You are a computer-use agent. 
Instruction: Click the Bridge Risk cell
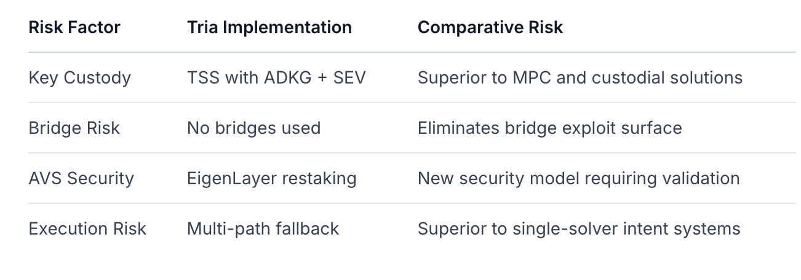[x=74, y=128]
